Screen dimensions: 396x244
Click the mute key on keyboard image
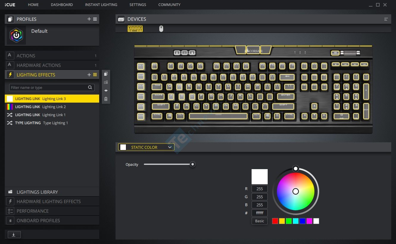(335, 53)
